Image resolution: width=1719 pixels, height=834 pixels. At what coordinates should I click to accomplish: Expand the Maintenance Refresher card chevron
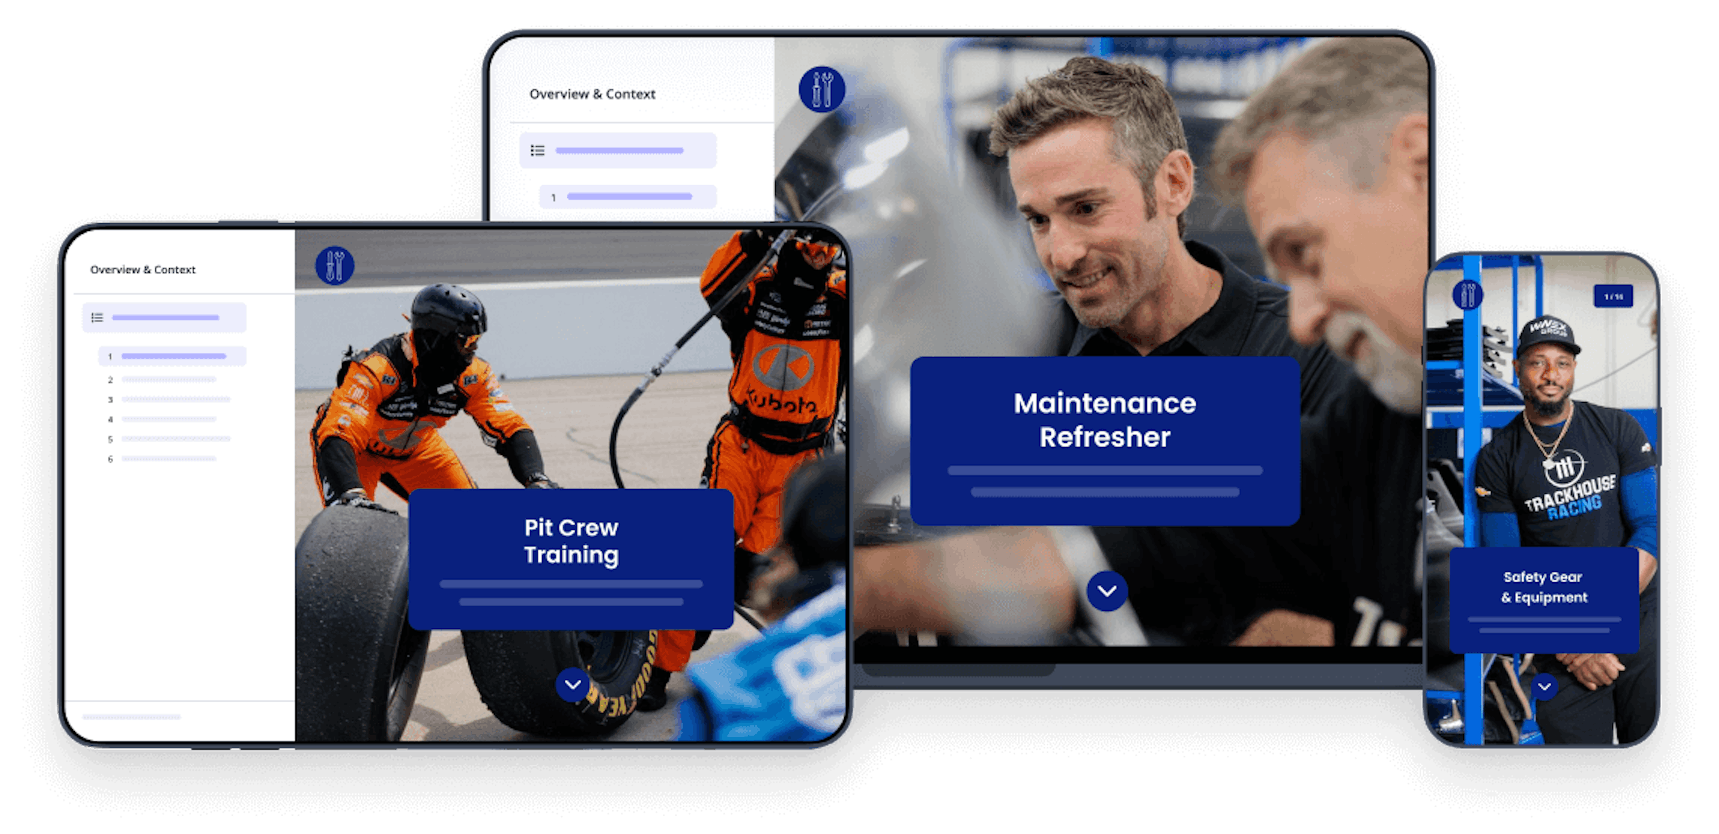coord(1106,590)
